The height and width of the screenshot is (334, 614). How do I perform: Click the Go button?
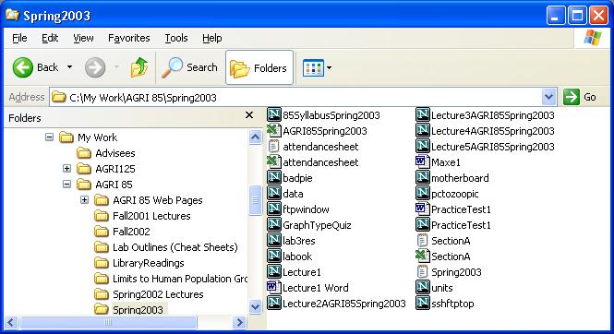pyautogui.click(x=581, y=97)
